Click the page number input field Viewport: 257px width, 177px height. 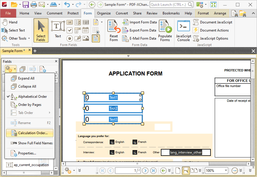pos(128,171)
